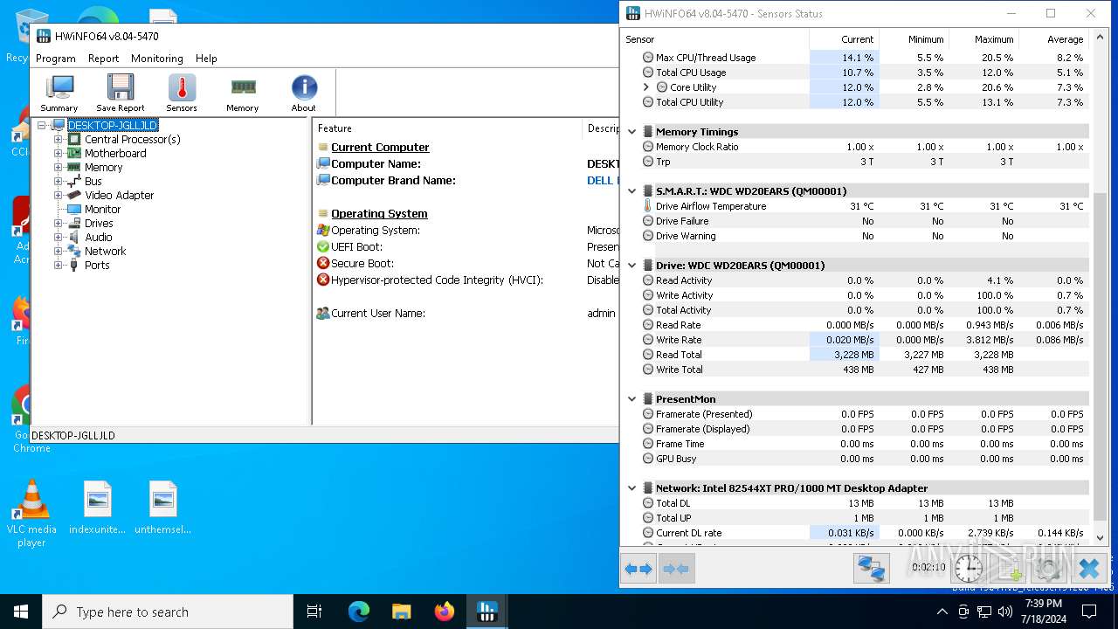
Task: Click the Current column header
Action: 844,39
